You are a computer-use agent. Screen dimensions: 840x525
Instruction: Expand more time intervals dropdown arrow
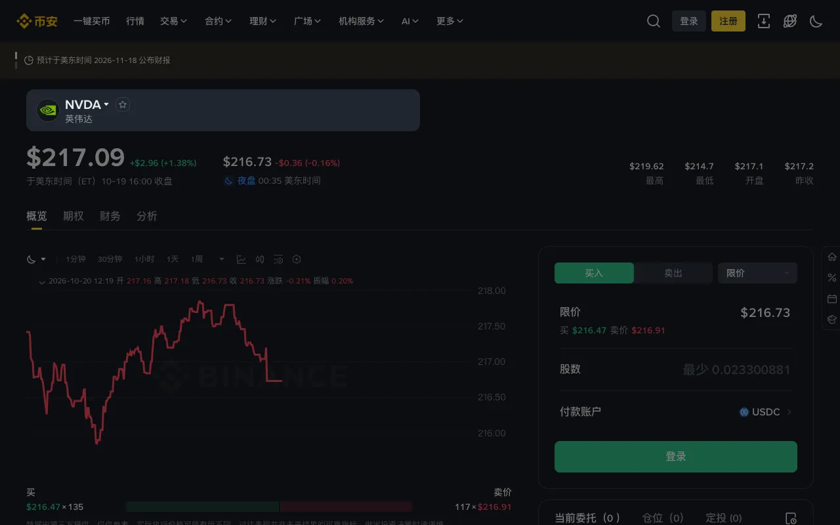pos(222,259)
